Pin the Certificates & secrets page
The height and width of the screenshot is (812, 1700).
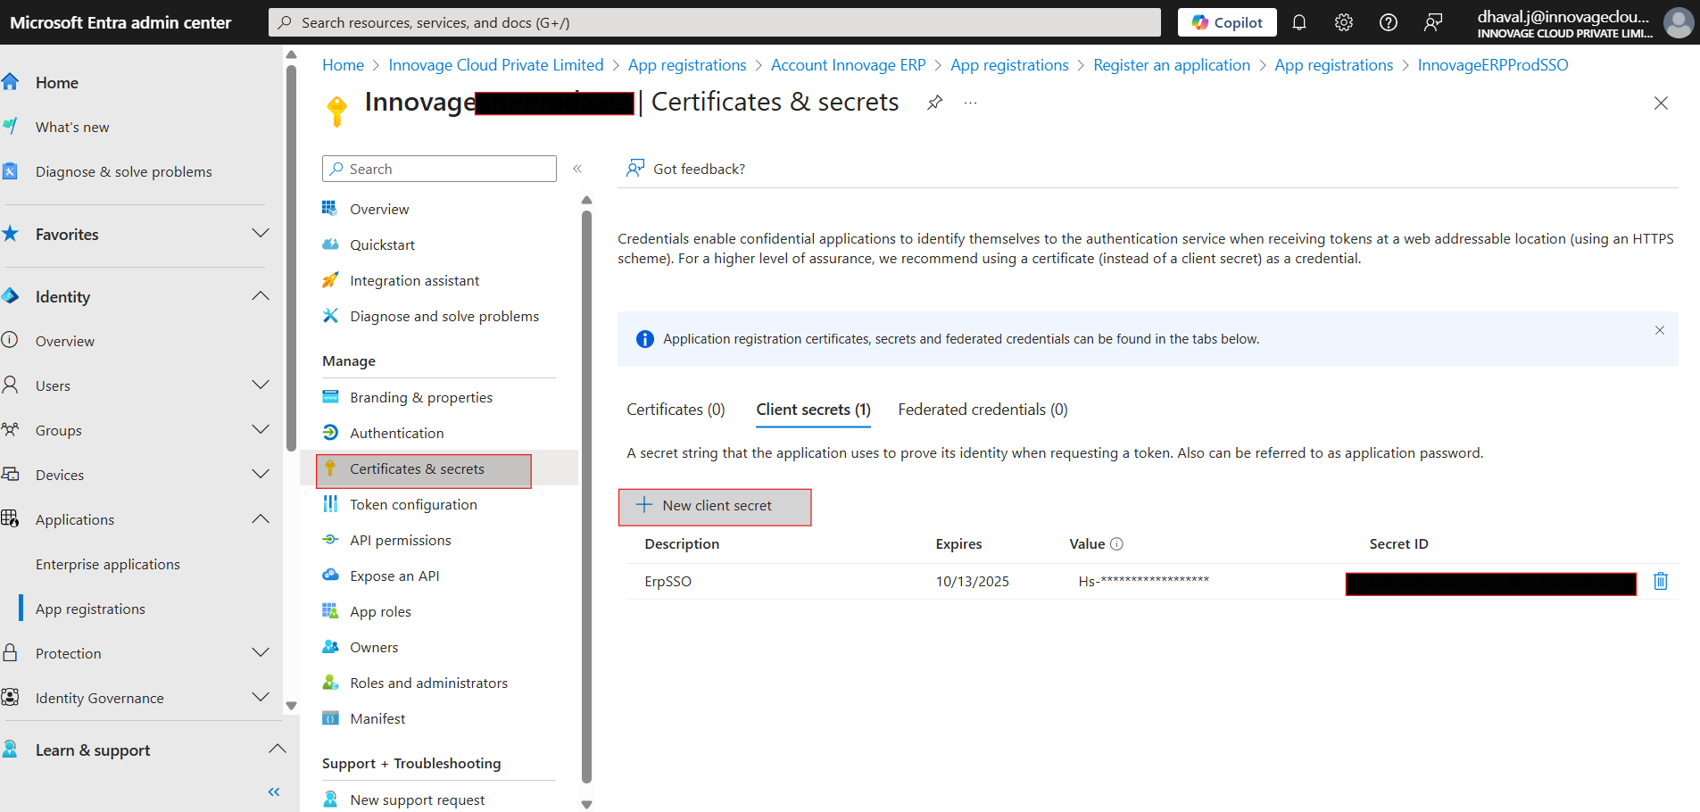(933, 103)
